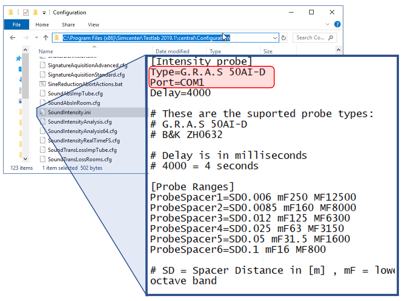Image resolution: width=403 pixels, height=301 pixels.
Task: Sort files by the Size column
Action: tap(268, 52)
